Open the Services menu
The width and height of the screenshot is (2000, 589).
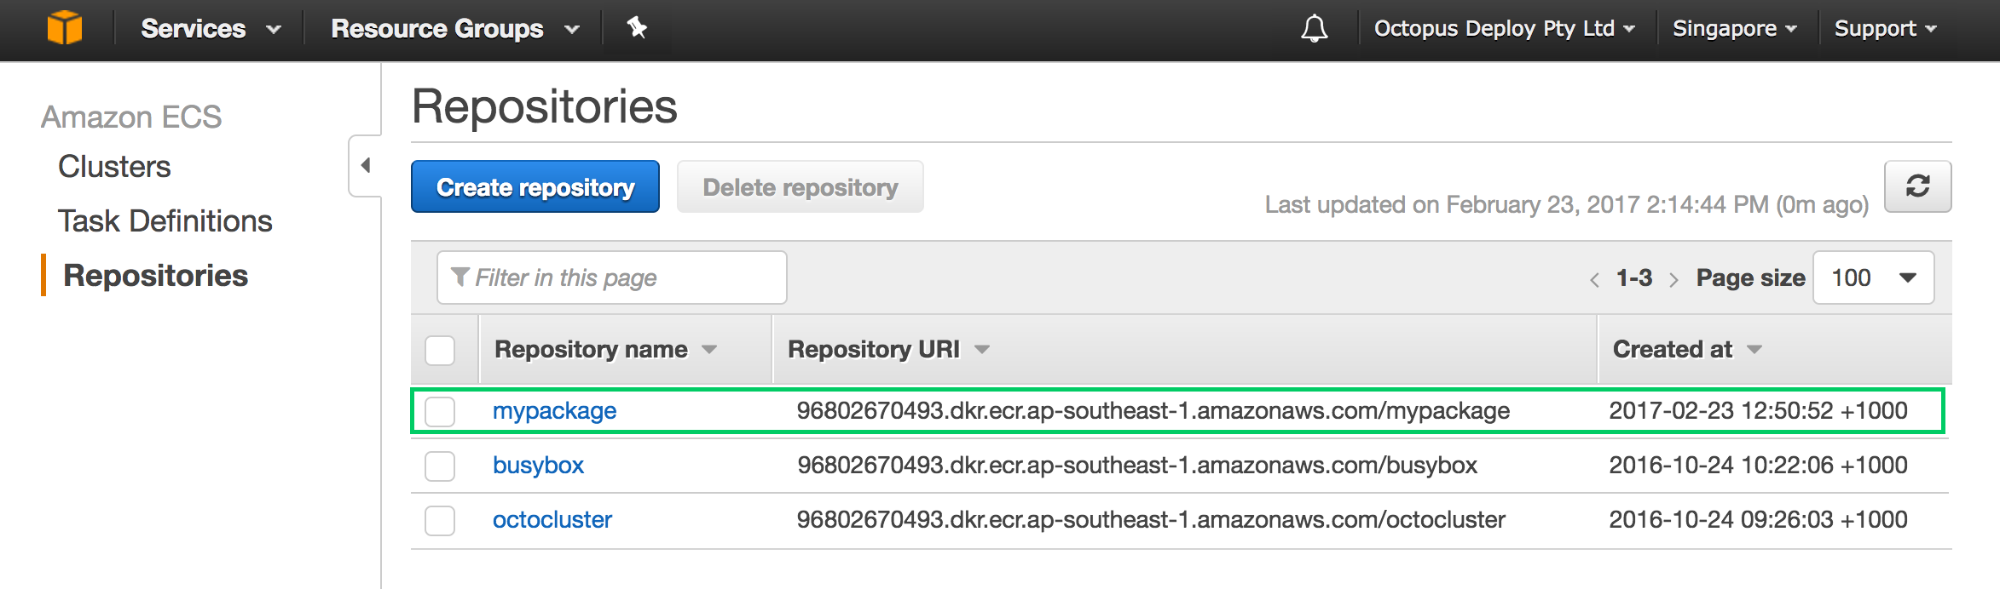(211, 29)
